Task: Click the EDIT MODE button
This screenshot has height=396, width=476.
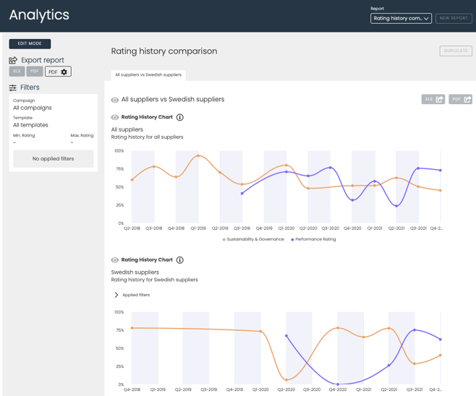Action: pos(30,43)
